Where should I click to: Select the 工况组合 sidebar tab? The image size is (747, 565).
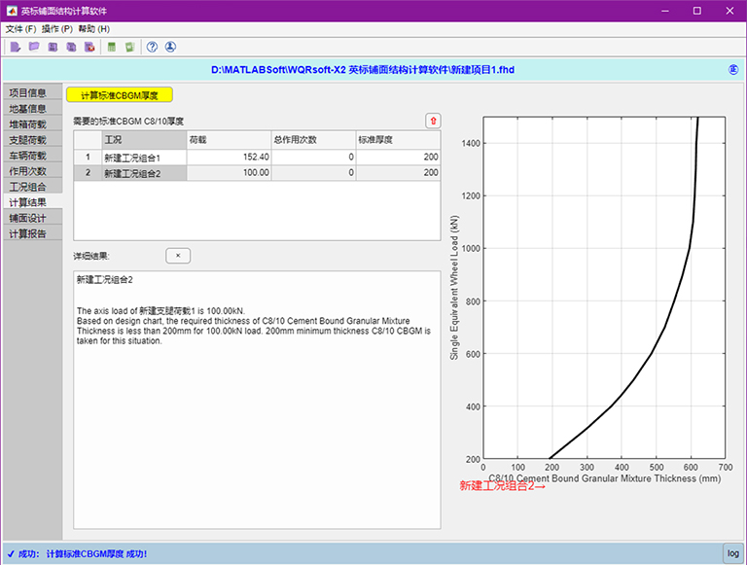28,187
